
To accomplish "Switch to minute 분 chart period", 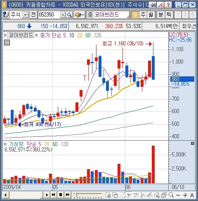I will coord(161,15).
